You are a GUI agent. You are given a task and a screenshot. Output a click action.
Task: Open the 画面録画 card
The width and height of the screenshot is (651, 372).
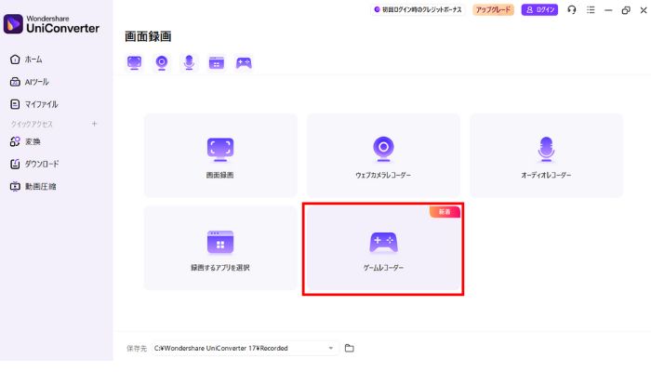click(x=220, y=155)
